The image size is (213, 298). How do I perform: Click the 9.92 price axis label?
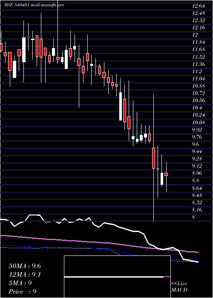(x=197, y=130)
